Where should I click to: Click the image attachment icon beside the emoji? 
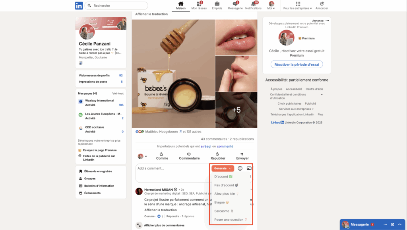coord(248,168)
